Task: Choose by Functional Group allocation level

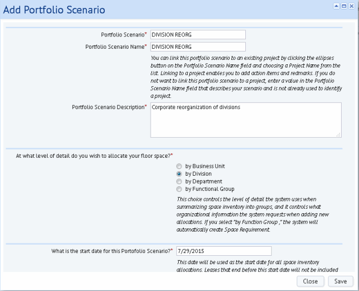Action: (x=179, y=189)
